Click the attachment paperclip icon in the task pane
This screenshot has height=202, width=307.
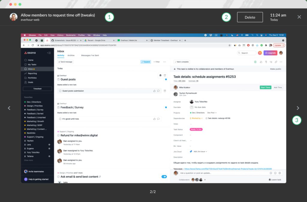(266, 62)
